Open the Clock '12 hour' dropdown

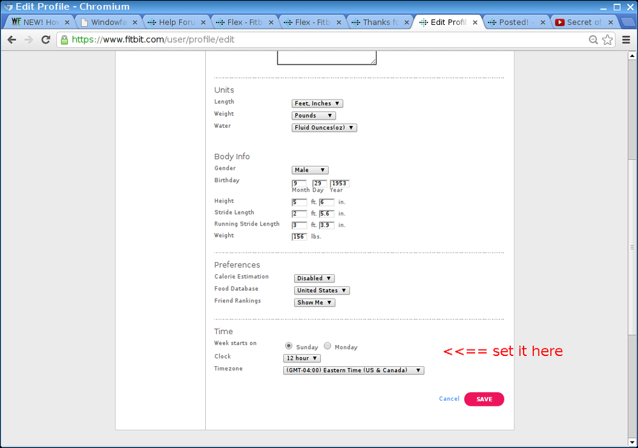pyautogui.click(x=302, y=358)
